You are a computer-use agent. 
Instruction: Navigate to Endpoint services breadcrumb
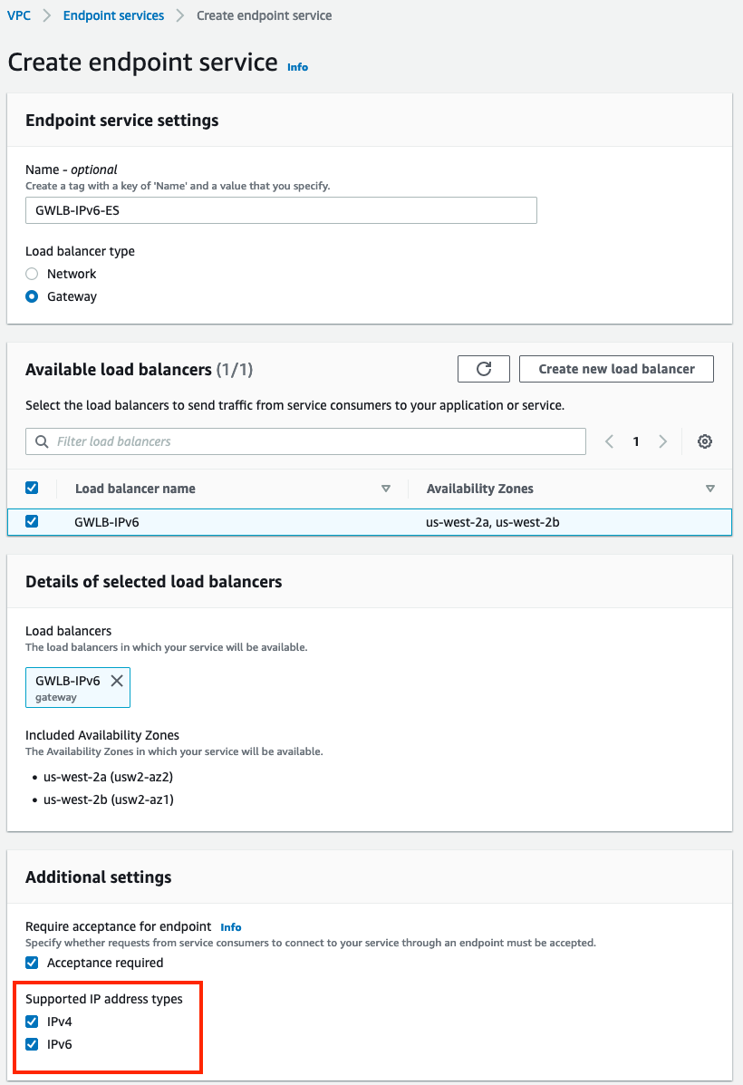(112, 15)
